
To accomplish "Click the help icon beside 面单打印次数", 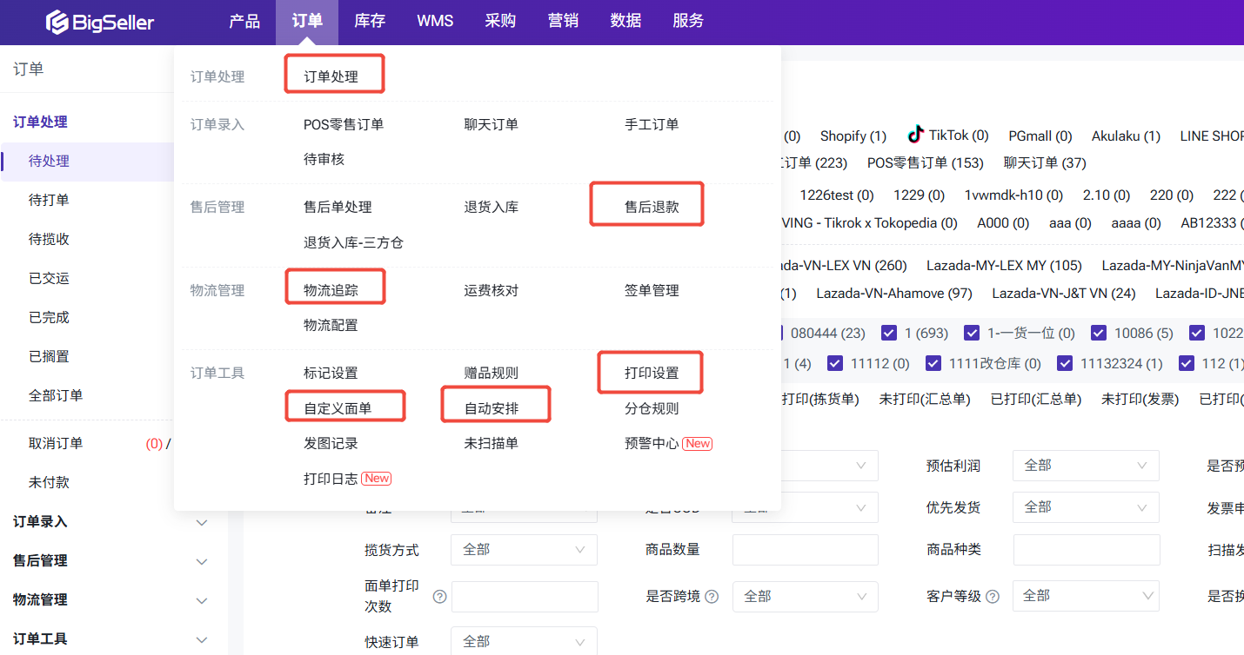I will click(439, 597).
